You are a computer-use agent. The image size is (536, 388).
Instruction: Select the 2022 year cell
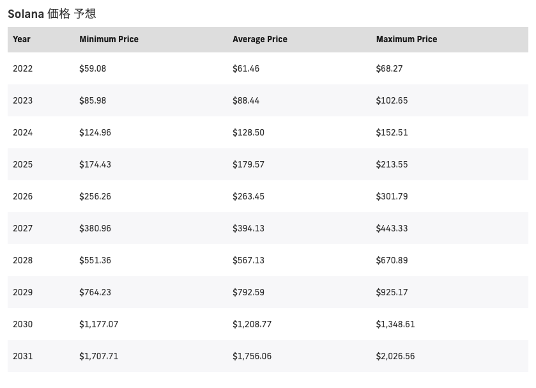tap(22, 68)
